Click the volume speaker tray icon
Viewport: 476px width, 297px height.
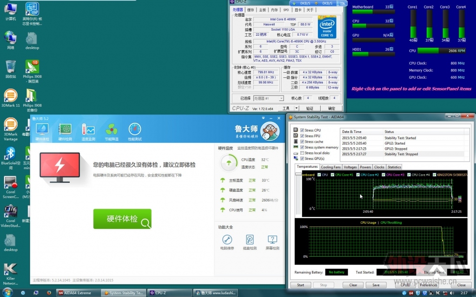point(452,293)
